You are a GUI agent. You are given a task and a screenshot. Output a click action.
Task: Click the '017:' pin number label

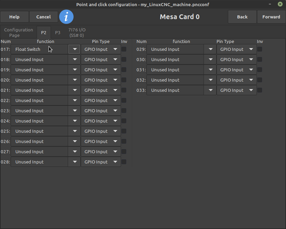pyautogui.click(x=5, y=49)
